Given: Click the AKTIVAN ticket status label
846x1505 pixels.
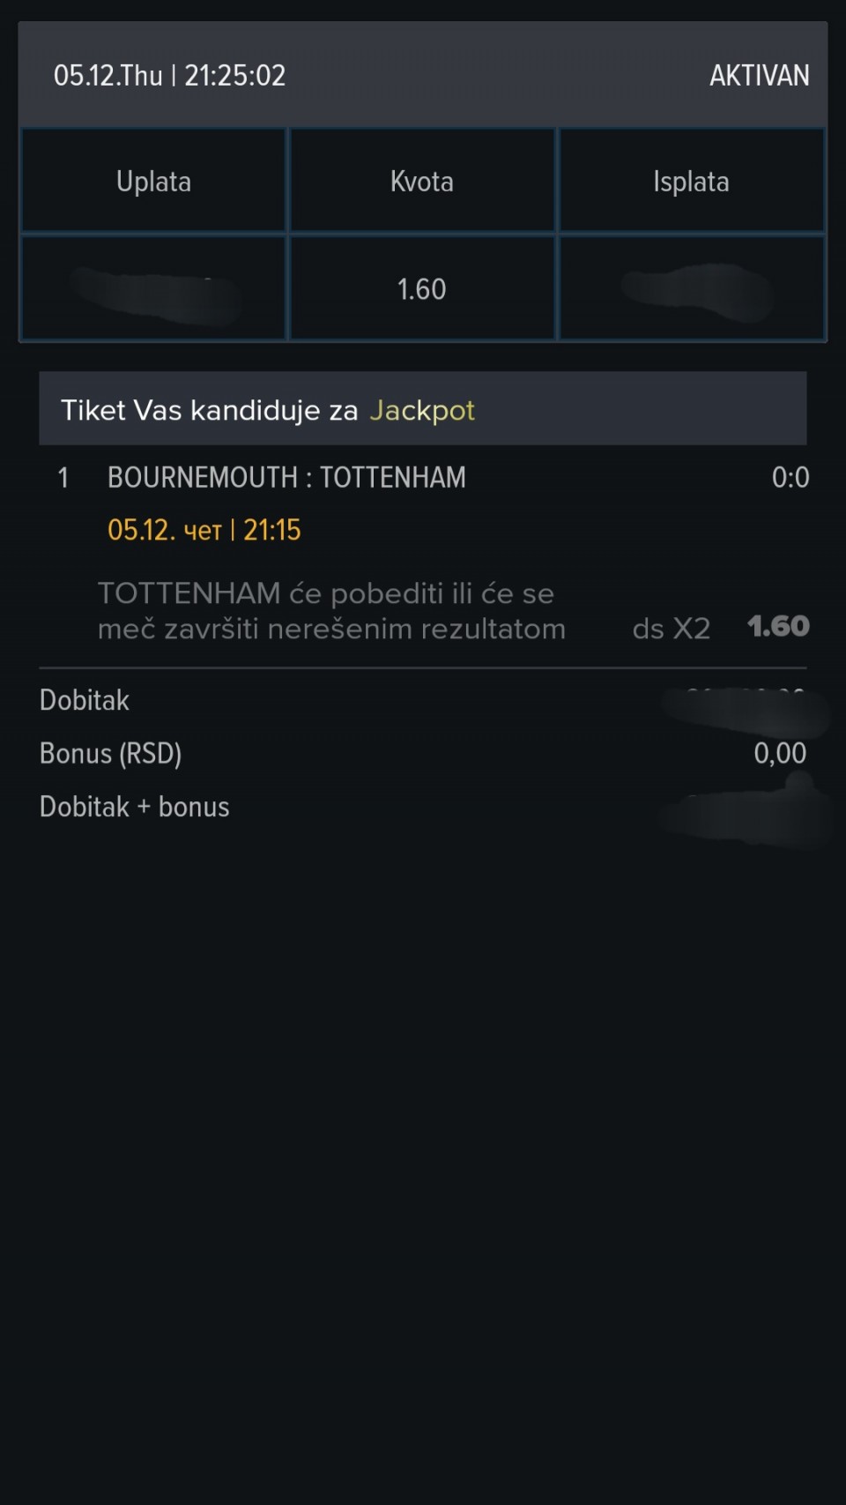Looking at the screenshot, I should pos(759,76).
